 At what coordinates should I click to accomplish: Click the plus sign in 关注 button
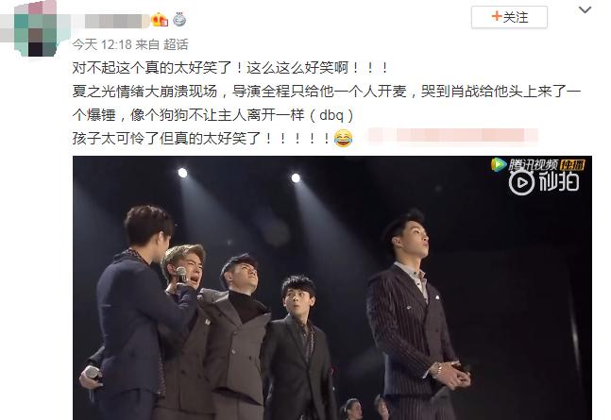coord(496,16)
